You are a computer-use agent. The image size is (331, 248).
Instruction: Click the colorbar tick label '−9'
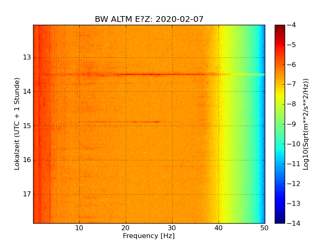point(292,124)
